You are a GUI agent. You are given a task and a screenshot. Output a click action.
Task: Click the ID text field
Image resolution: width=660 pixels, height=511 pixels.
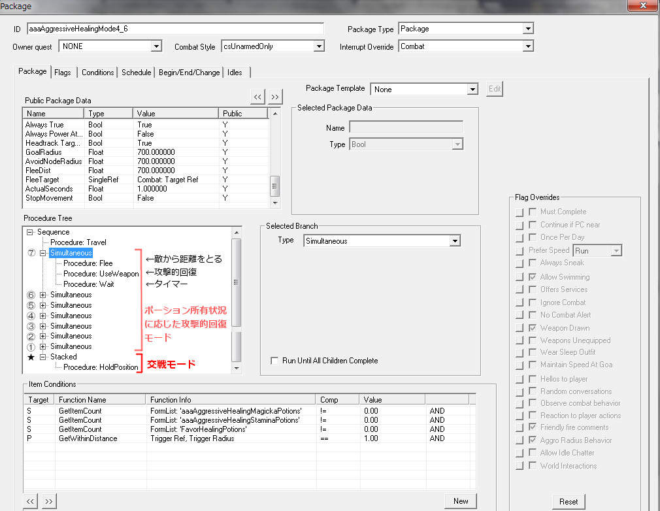click(176, 29)
